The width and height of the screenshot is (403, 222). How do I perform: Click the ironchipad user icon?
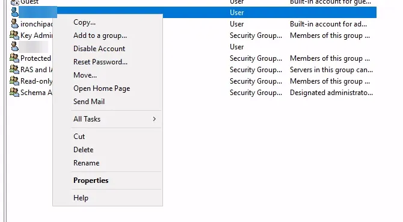pos(14,23)
